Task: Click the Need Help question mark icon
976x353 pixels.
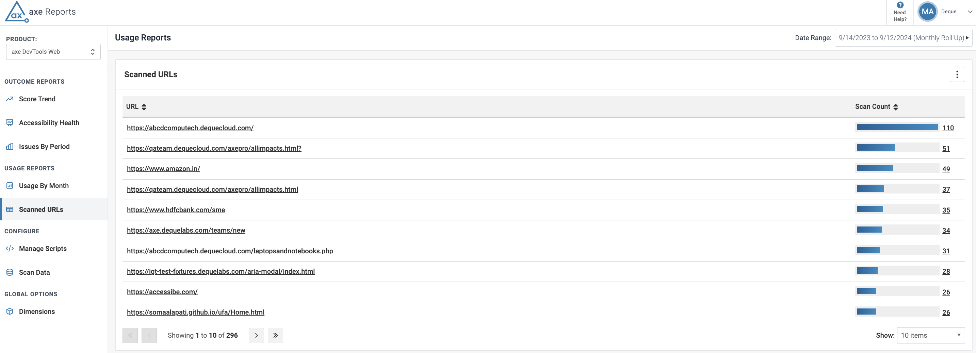Action: click(900, 5)
